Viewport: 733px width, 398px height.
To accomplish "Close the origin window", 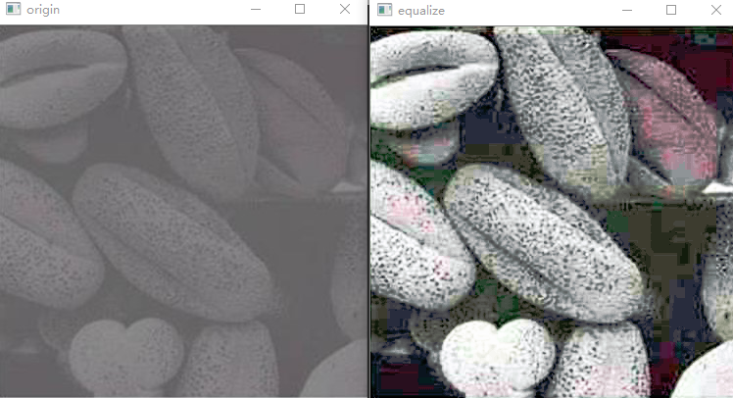I will [345, 9].
